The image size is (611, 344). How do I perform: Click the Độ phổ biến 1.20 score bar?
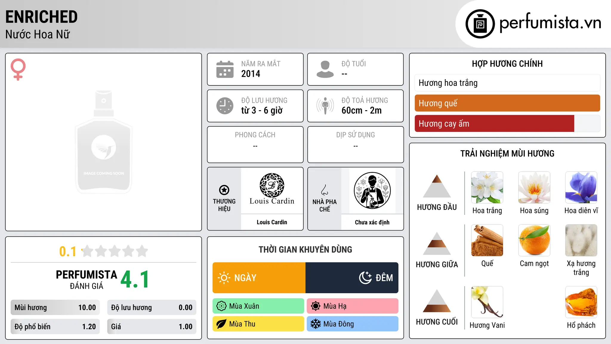(x=55, y=327)
